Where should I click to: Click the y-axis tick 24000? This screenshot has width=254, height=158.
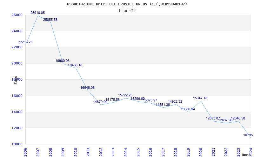click(17, 31)
